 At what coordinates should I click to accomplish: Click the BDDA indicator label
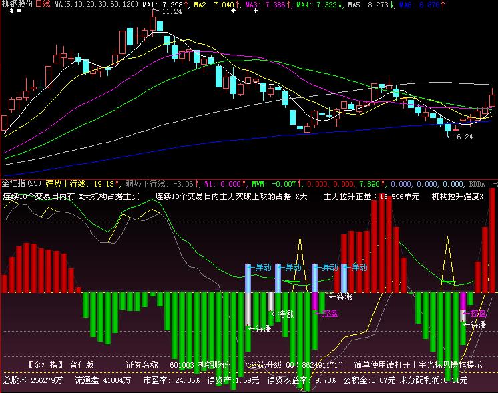tap(478, 184)
